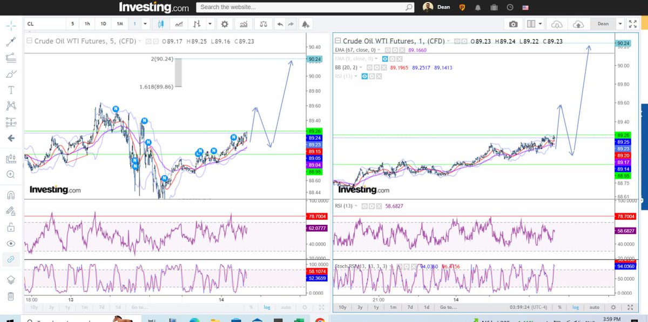648x322 pixels.
Task: Select the 1 minute interval
Action: tap(134, 24)
